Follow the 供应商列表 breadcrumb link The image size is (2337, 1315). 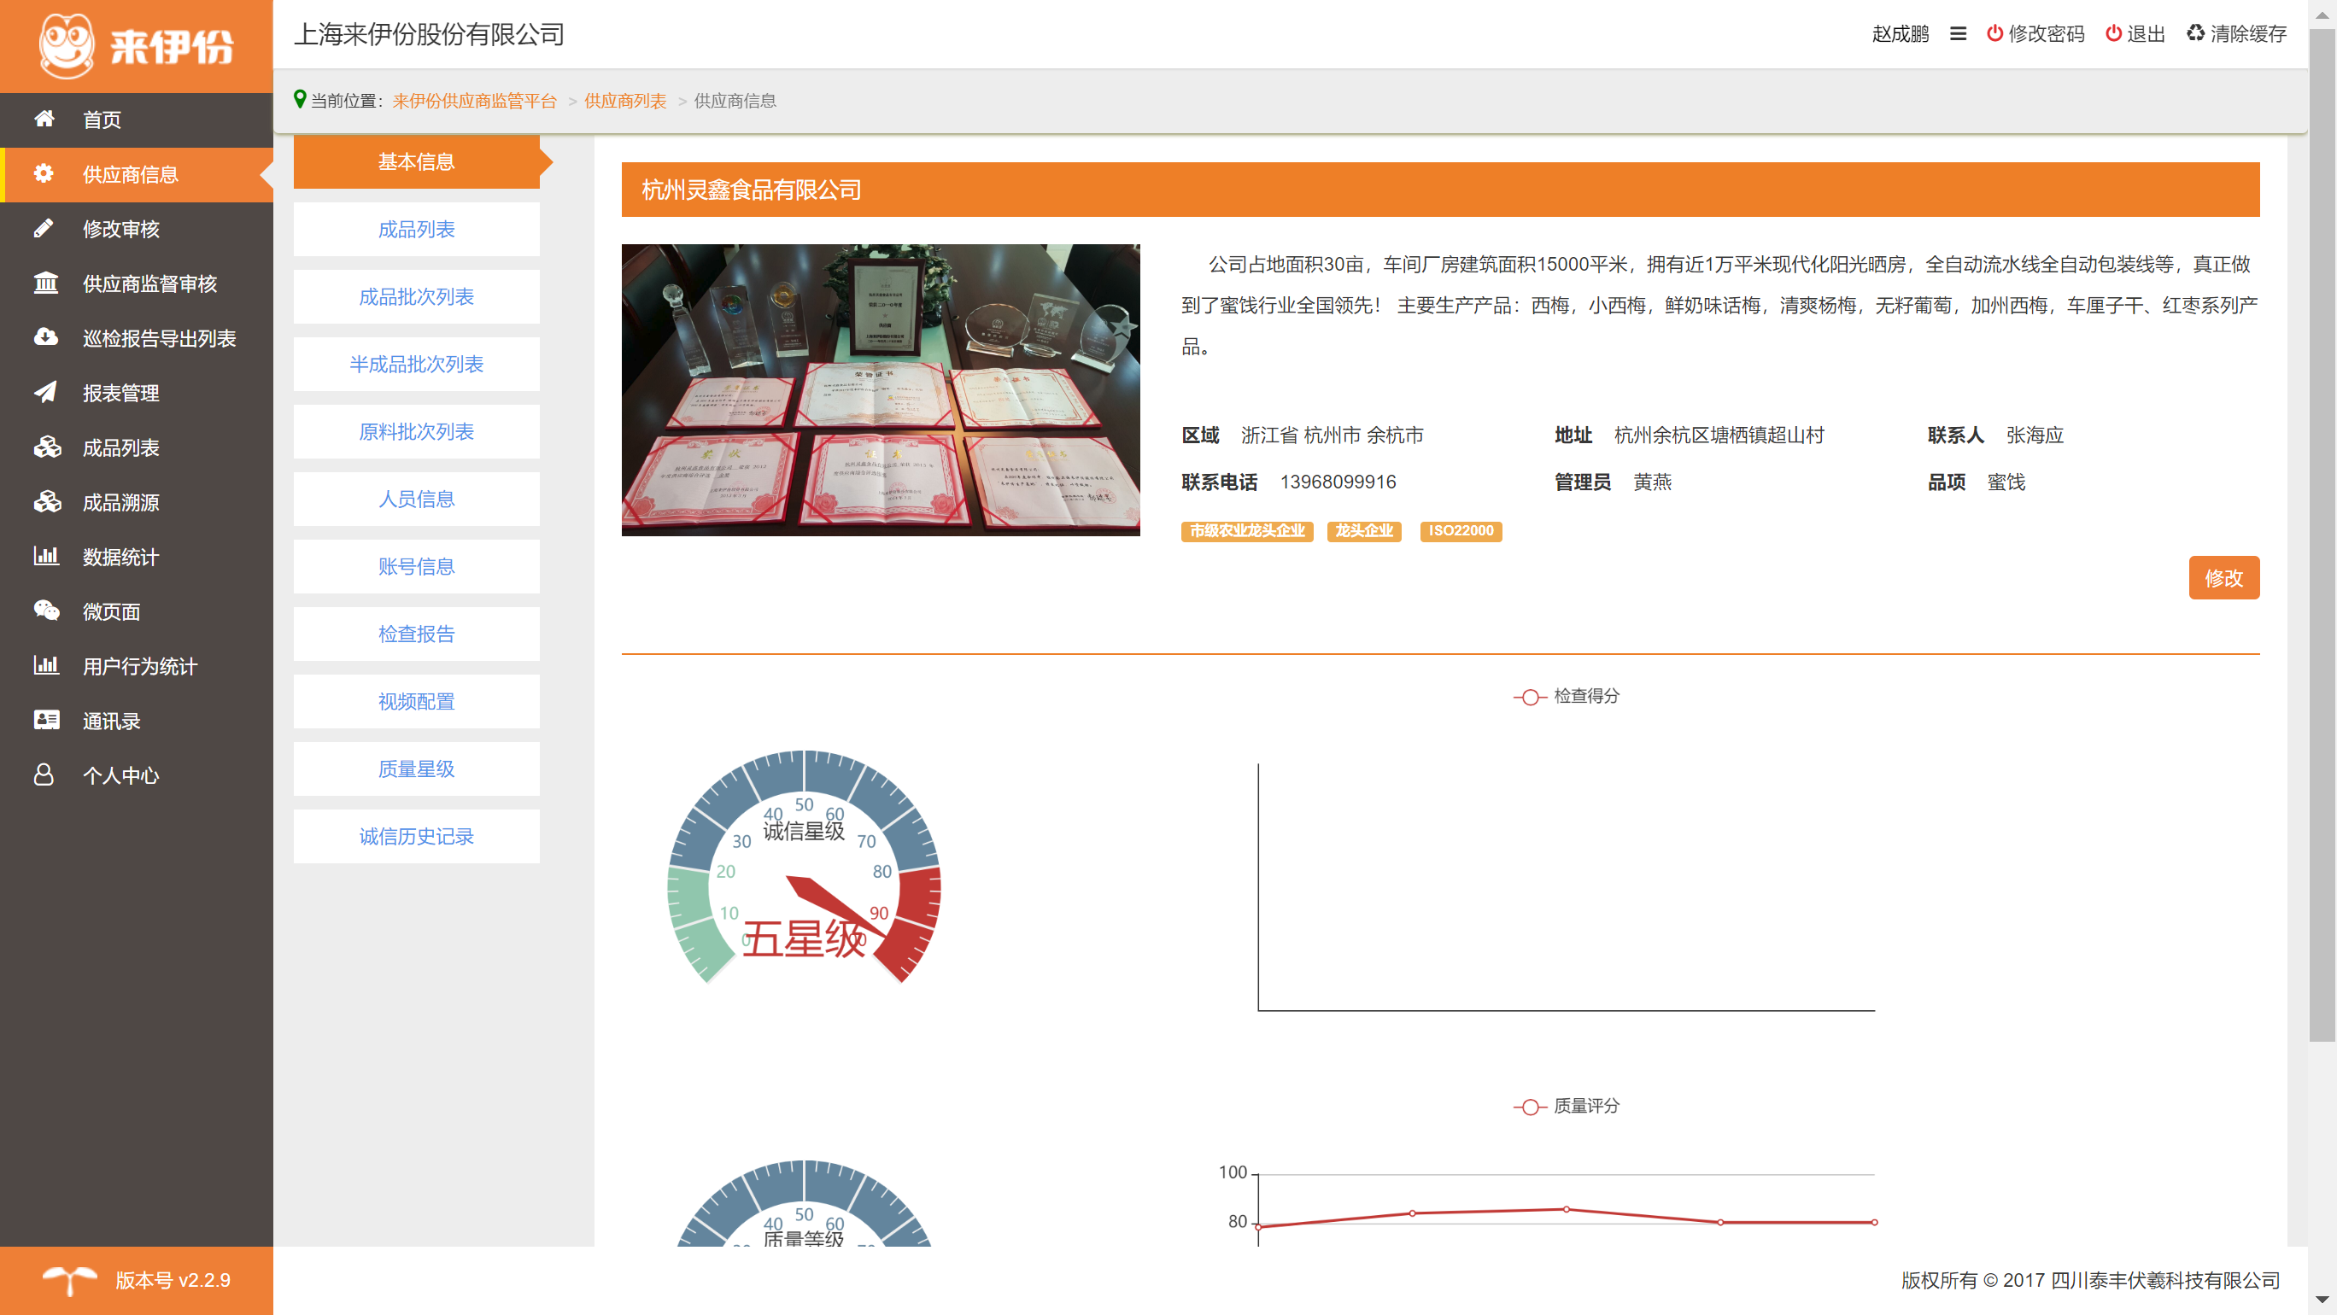[625, 101]
